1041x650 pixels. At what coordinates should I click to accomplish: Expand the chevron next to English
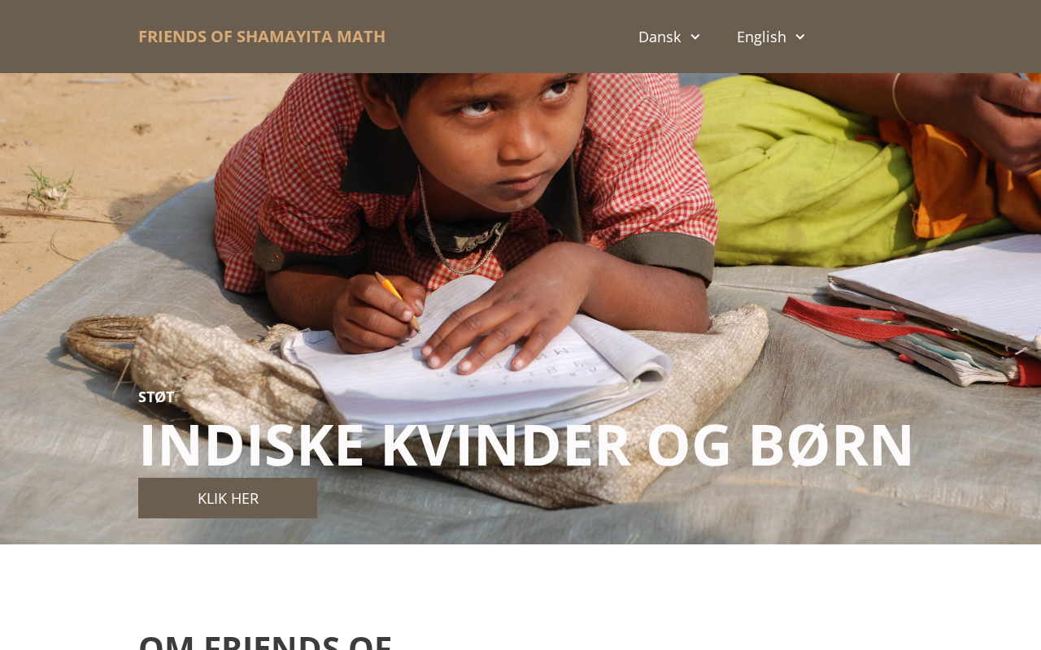(x=799, y=37)
